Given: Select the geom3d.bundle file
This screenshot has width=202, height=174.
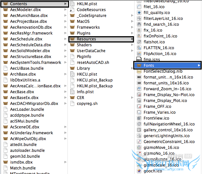Looking at the screenshot, I should click(x=25, y=156).
